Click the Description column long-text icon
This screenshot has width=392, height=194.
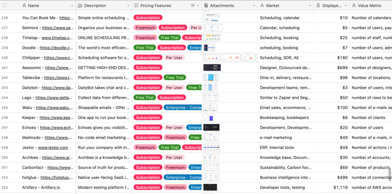tap(80, 5)
